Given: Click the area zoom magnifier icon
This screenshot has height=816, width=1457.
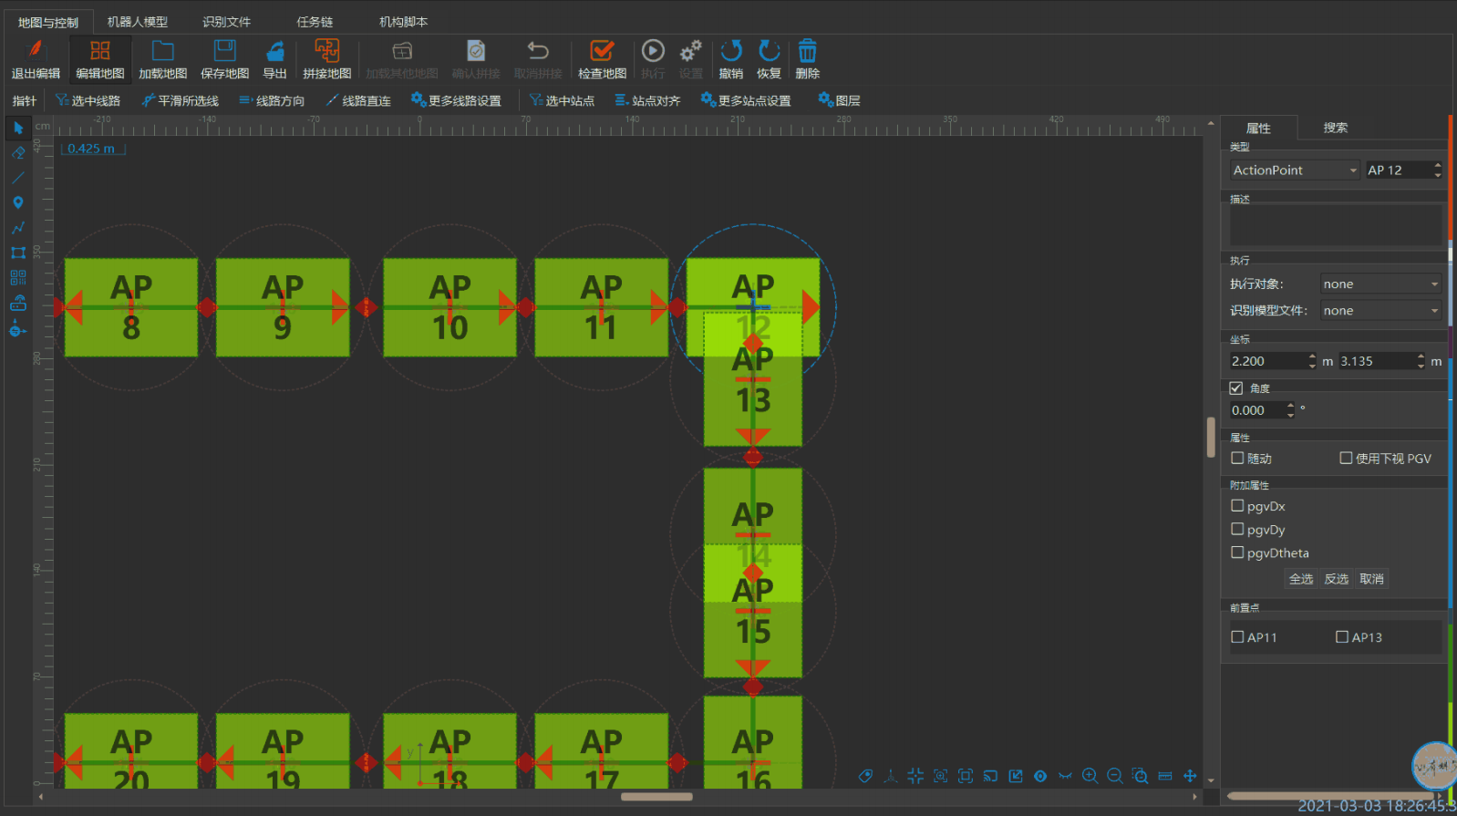Looking at the screenshot, I should click(x=1140, y=776).
